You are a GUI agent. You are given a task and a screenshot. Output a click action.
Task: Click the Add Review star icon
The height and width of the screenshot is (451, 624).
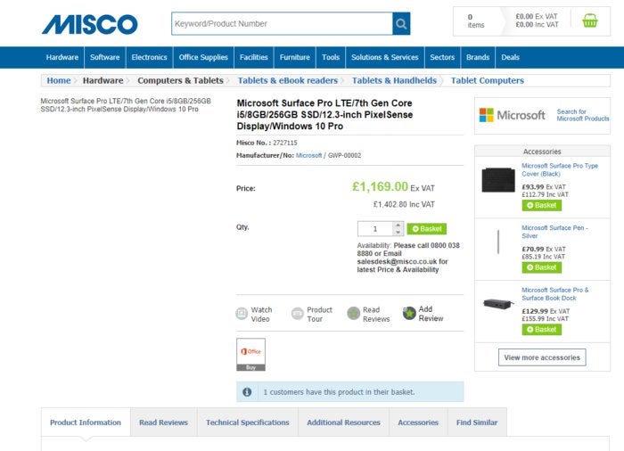(409, 314)
